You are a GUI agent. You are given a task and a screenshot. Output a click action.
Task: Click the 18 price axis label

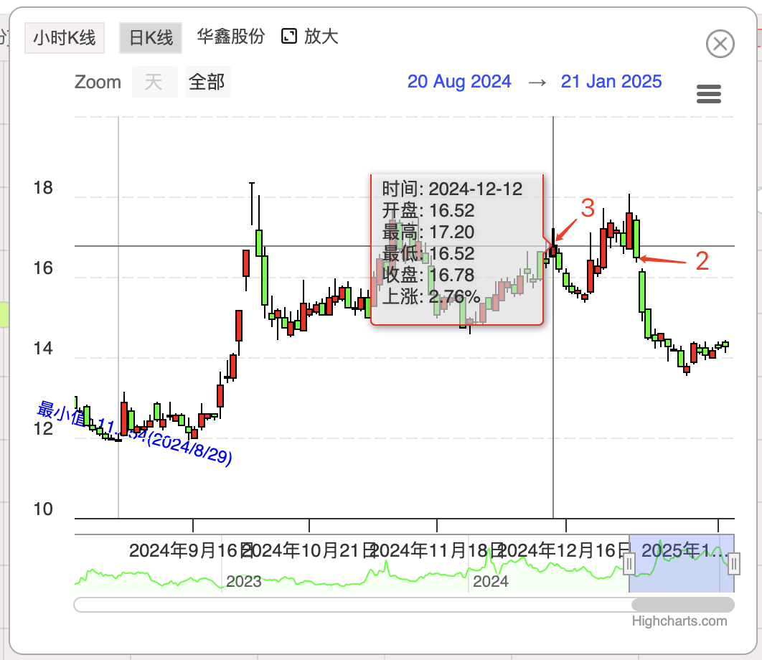point(43,188)
